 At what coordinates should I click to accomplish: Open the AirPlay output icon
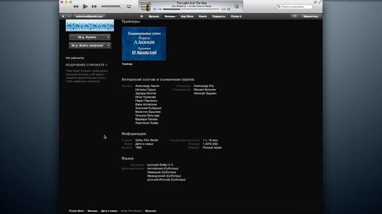(129, 7)
